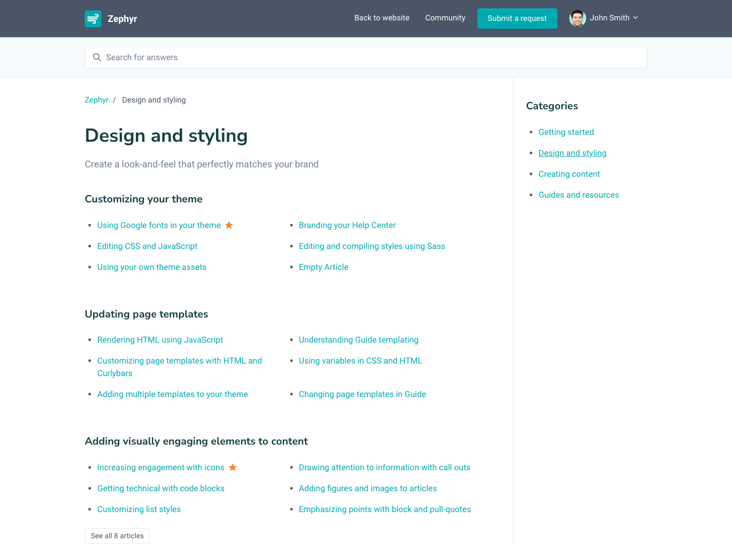Open Editing CSS and JavaScript article

[147, 246]
